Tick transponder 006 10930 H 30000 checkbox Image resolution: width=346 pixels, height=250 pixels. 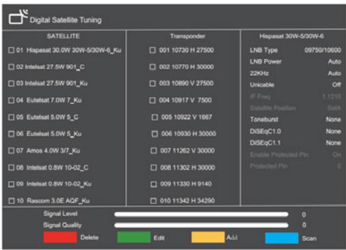pos(155,134)
